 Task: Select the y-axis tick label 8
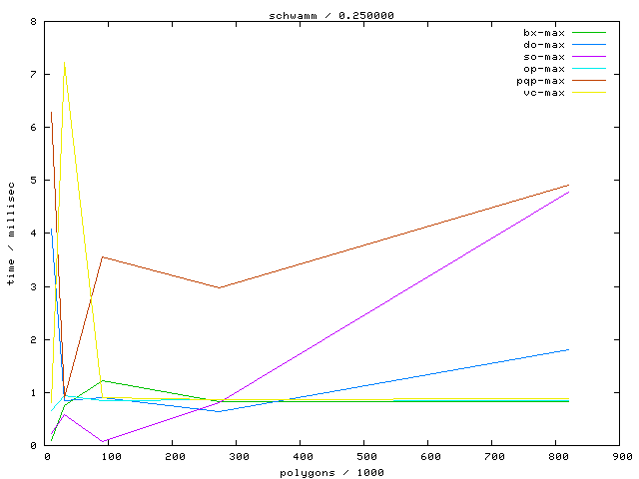[34, 21]
